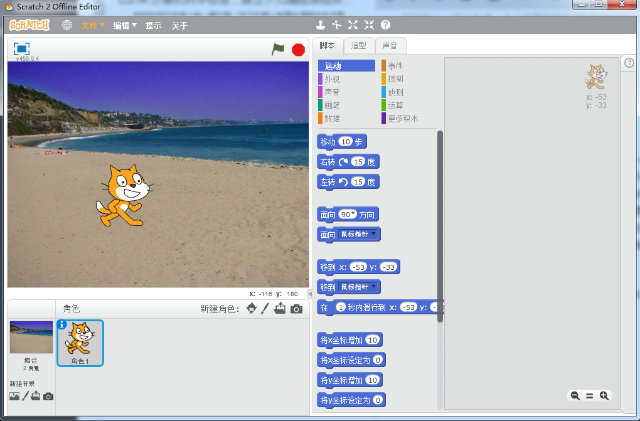The image size is (640, 421).
Task: Switch to the 声音 tab
Action: (390, 45)
